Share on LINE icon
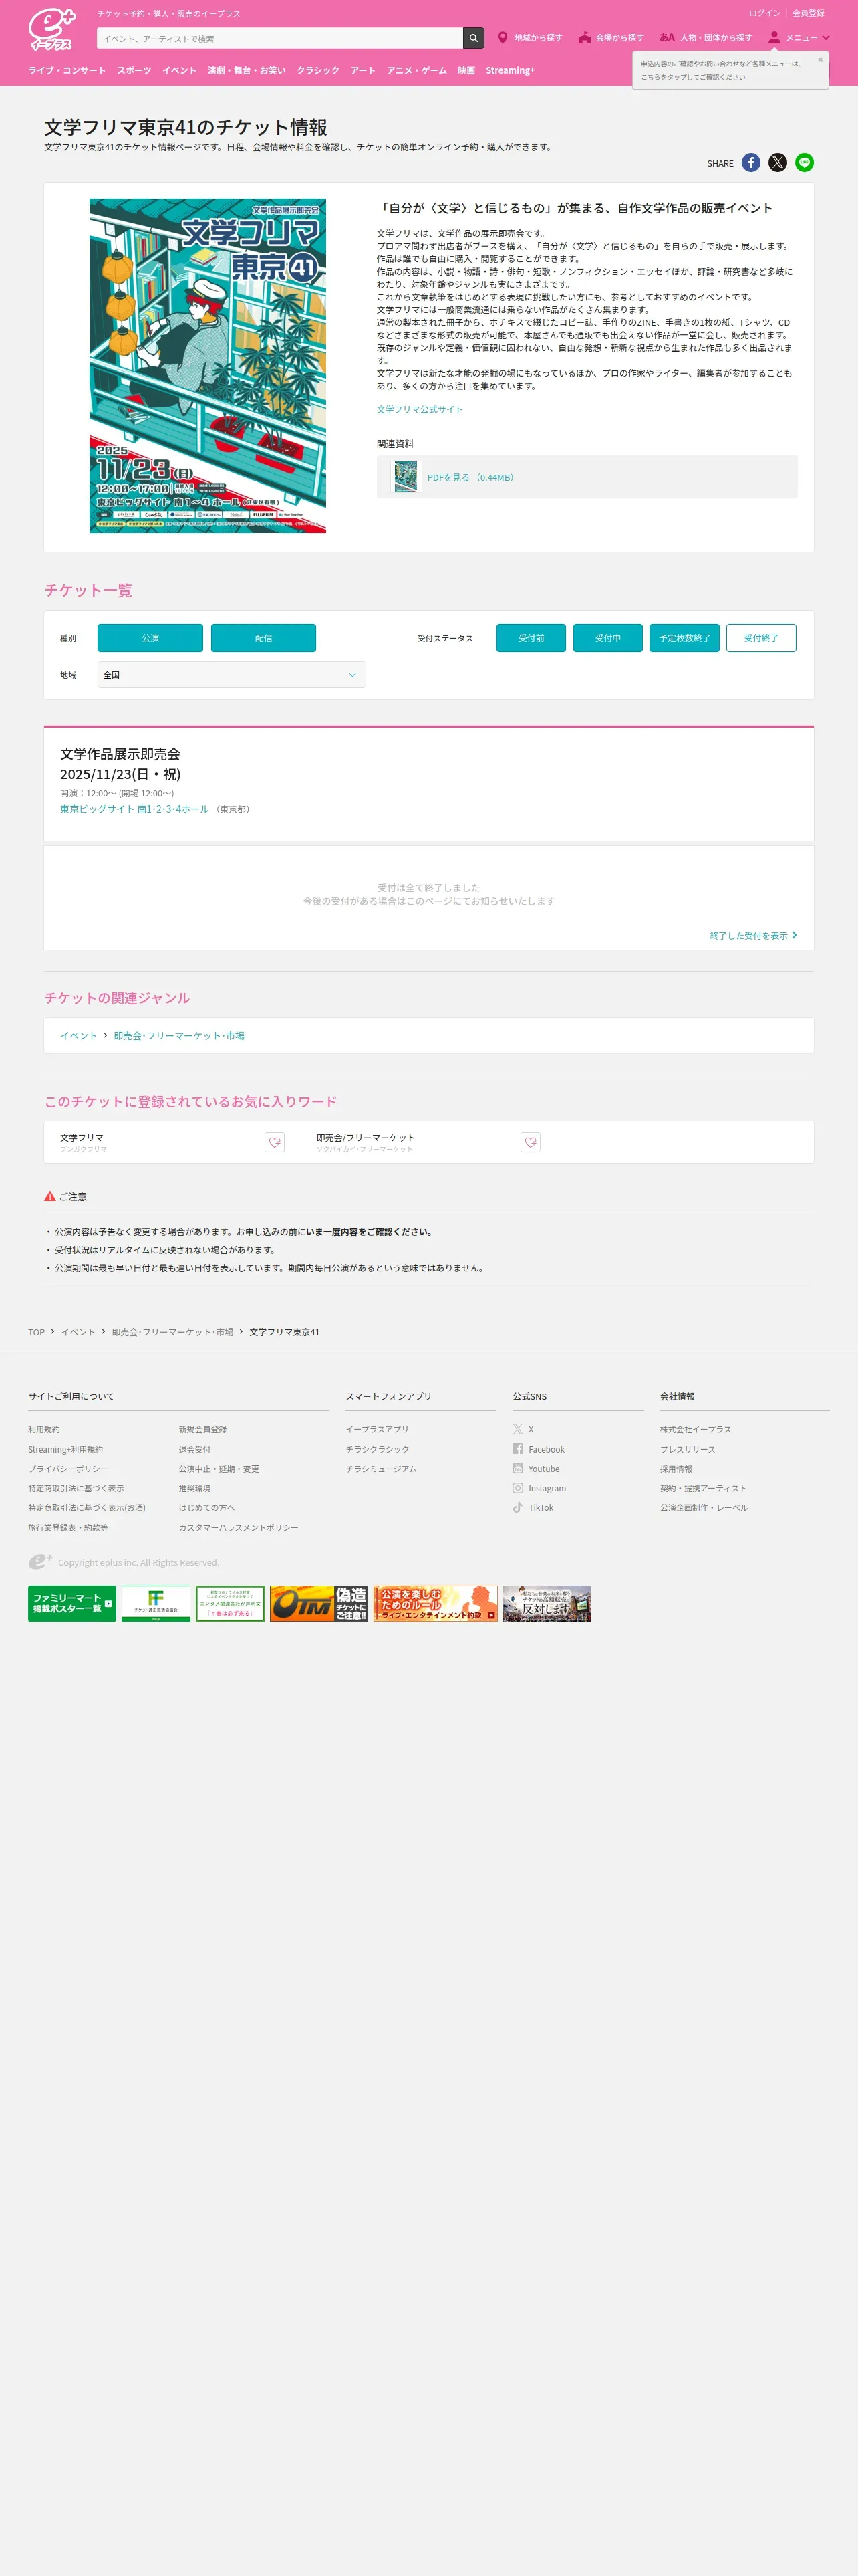The height and width of the screenshot is (2576, 858). (804, 163)
